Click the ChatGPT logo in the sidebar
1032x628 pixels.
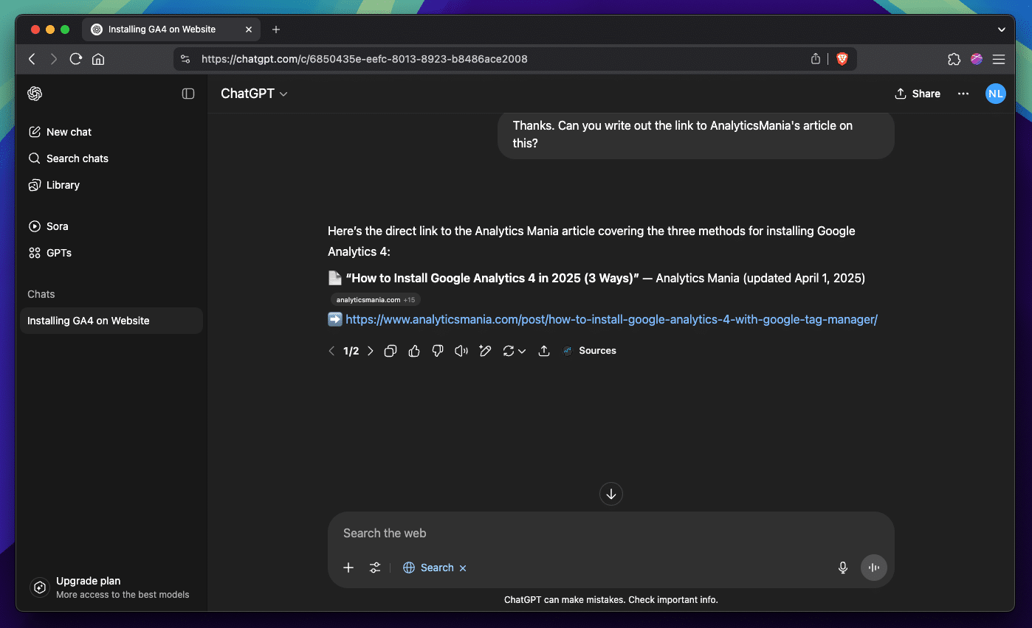pyautogui.click(x=35, y=94)
